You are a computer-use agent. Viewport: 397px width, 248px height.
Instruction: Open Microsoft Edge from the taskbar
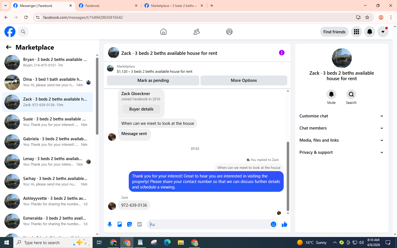(167, 242)
